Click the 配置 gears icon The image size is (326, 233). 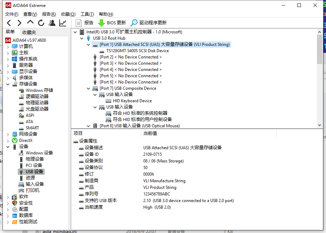click(x=15, y=209)
